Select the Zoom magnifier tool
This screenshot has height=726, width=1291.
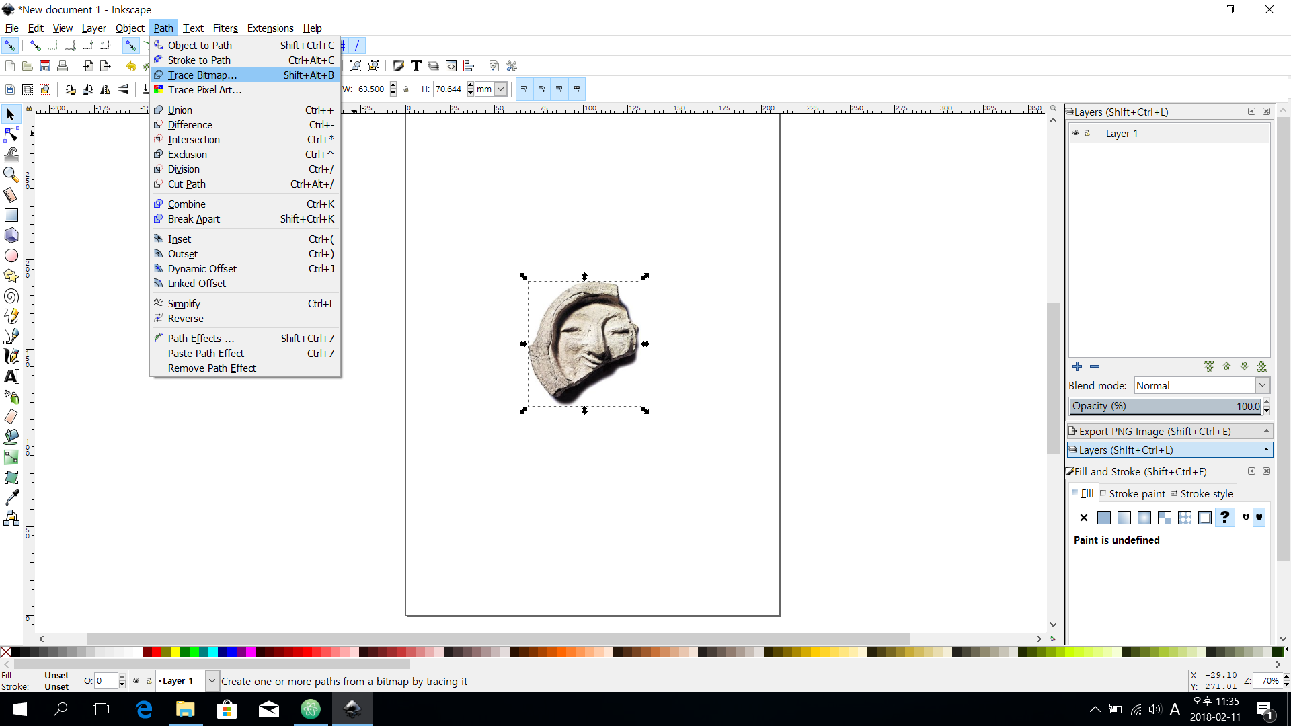11,175
